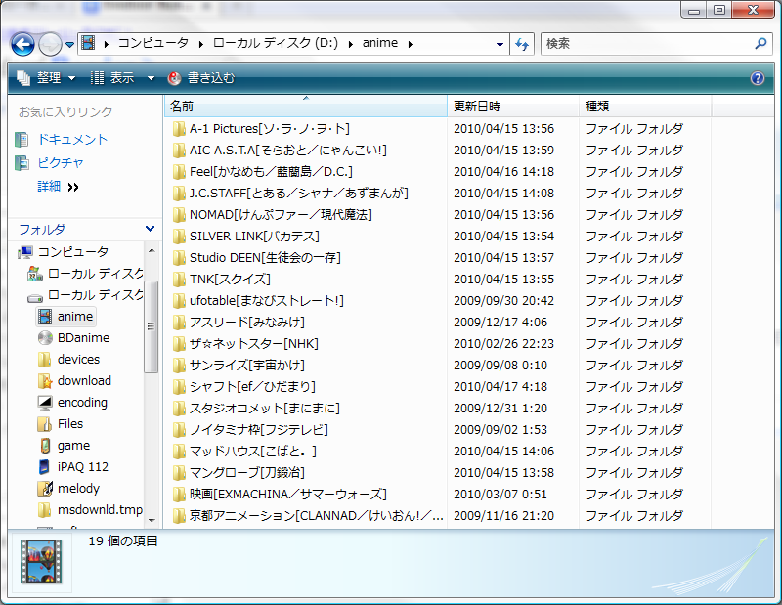
Task: Click date 2009/09/30 20:42 cell
Action: (x=502, y=301)
